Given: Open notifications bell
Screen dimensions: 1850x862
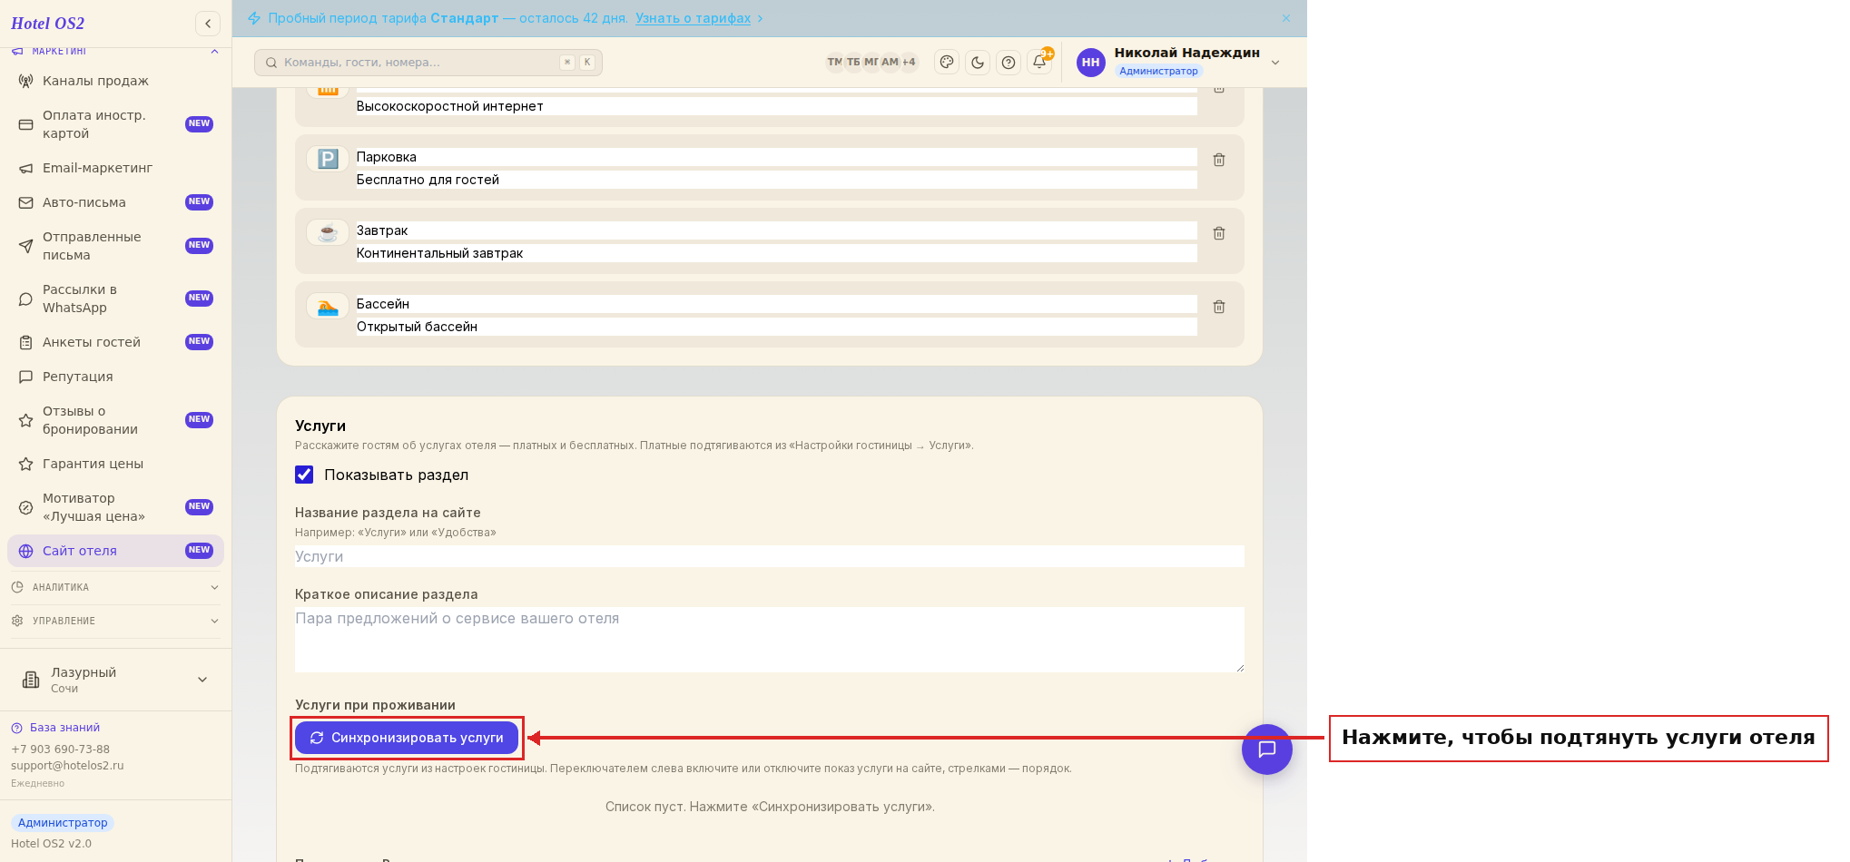Looking at the screenshot, I should point(1039,63).
